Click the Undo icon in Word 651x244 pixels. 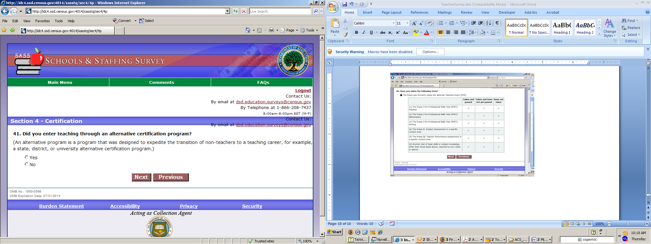point(351,4)
